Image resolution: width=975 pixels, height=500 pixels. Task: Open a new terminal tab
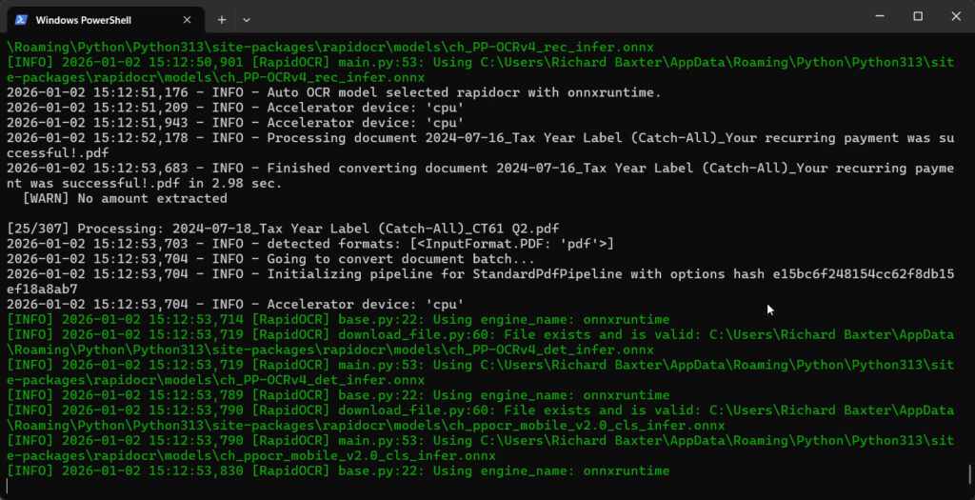221,18
